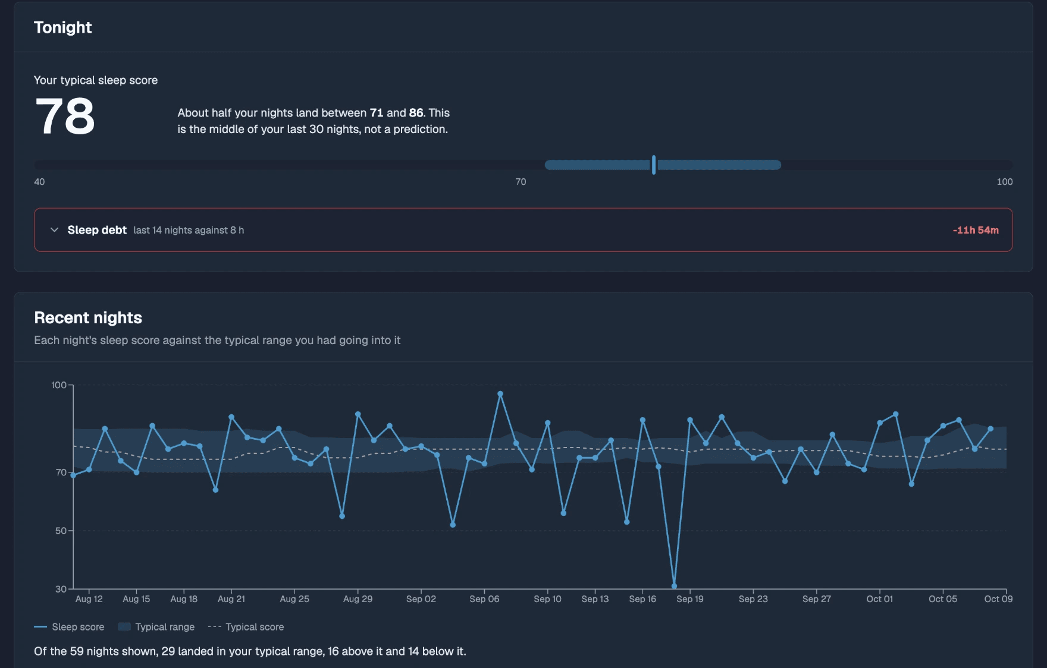Click the Recent nights heading
The image size is (1047, 668).
point(88,318)
